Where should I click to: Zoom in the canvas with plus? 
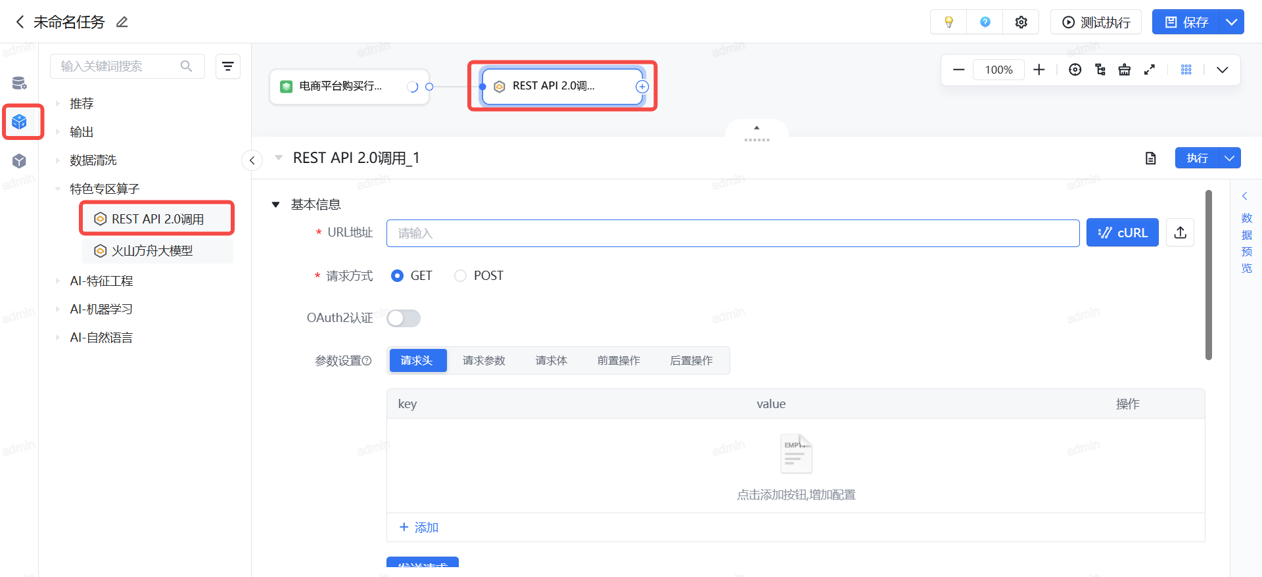tap(1039, 70)
